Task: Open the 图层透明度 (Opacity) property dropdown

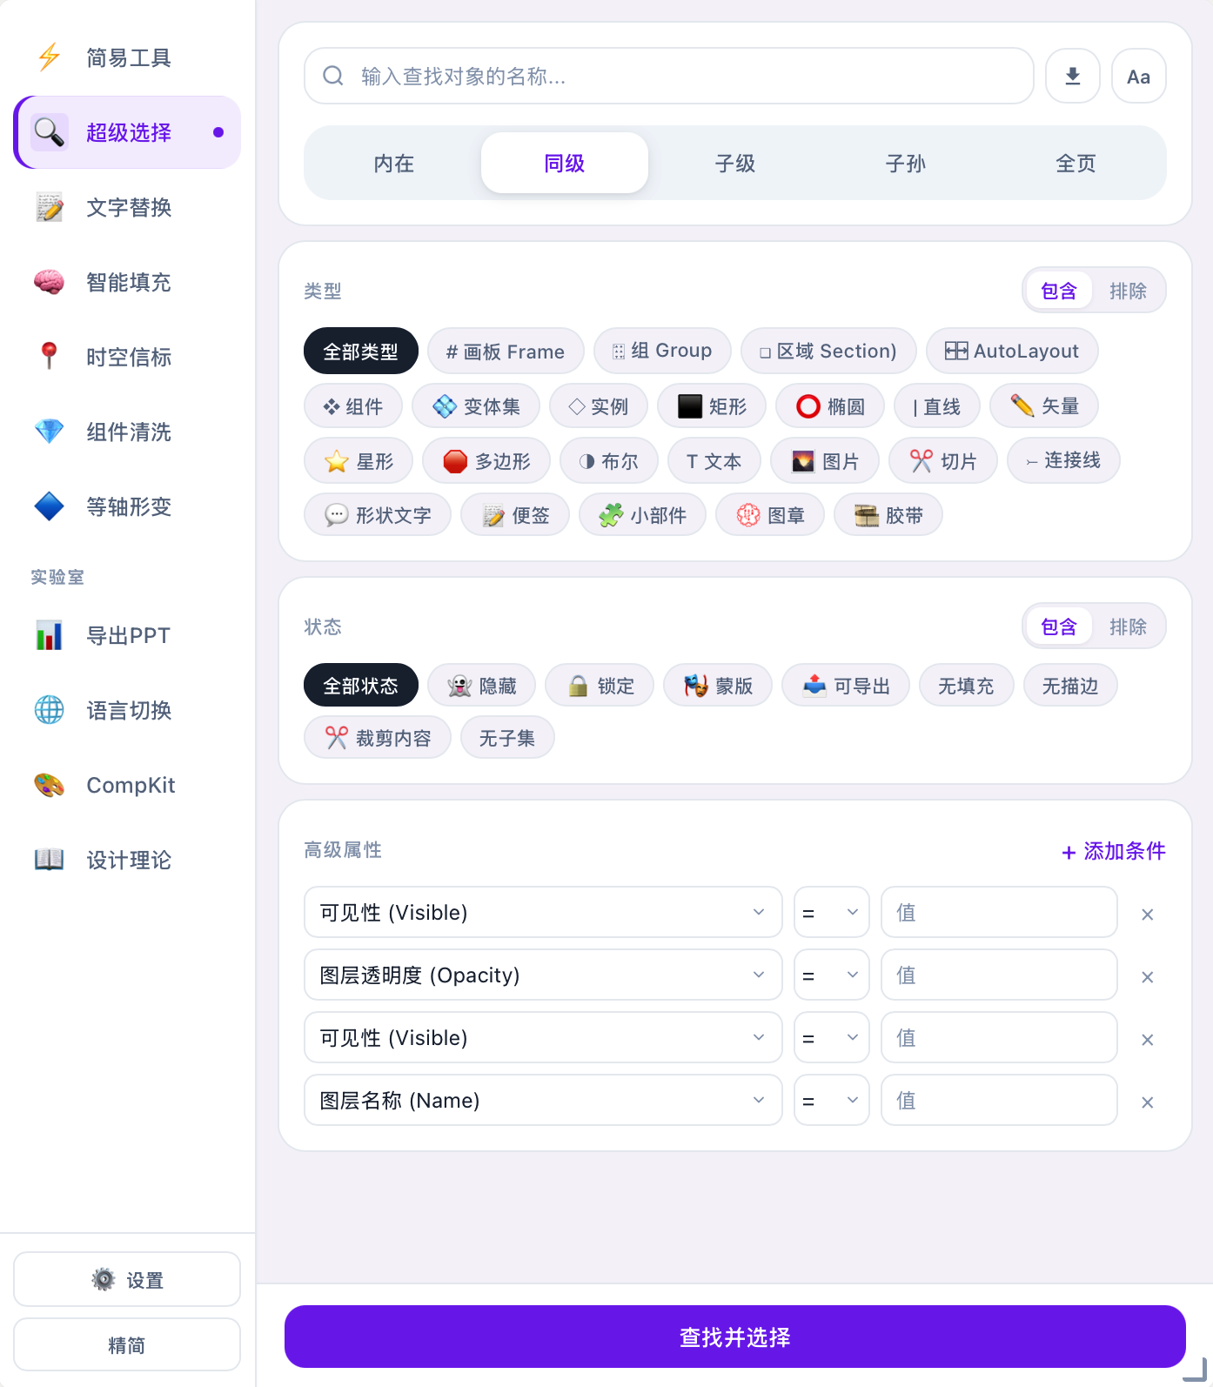Action: click(x=543, y=975)
